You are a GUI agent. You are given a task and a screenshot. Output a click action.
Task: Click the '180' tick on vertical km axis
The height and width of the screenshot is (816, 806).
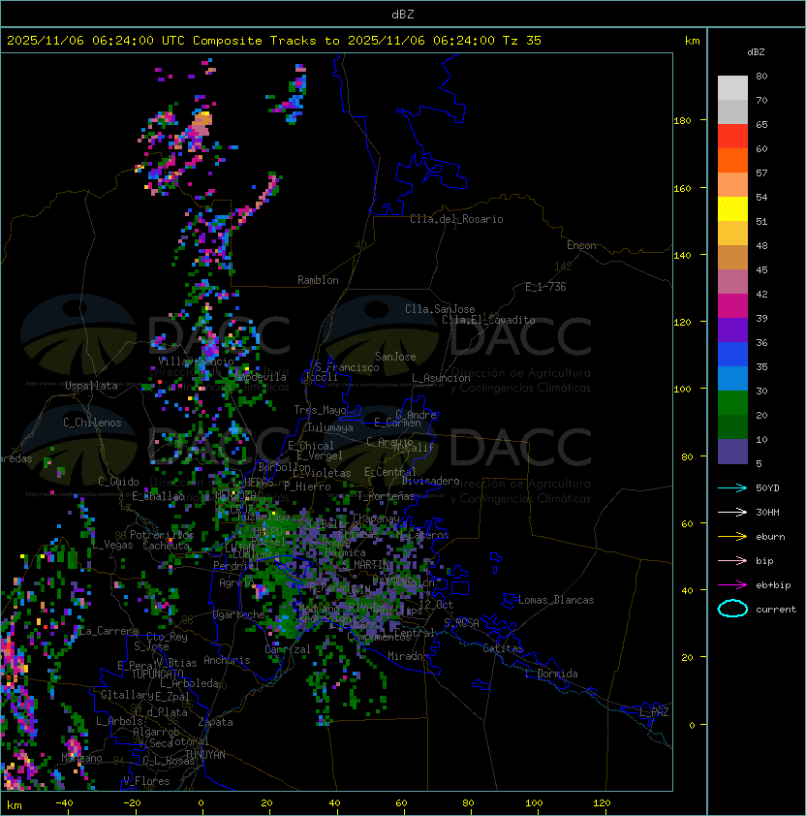point(682,121)
